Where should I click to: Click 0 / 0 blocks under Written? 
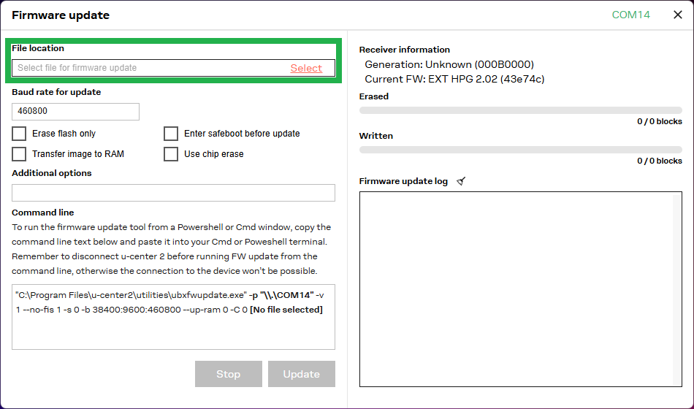coord(660,161)
